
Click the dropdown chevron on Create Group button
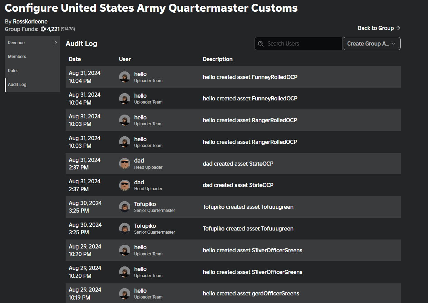pyautogui.click(x=393, y=43)
